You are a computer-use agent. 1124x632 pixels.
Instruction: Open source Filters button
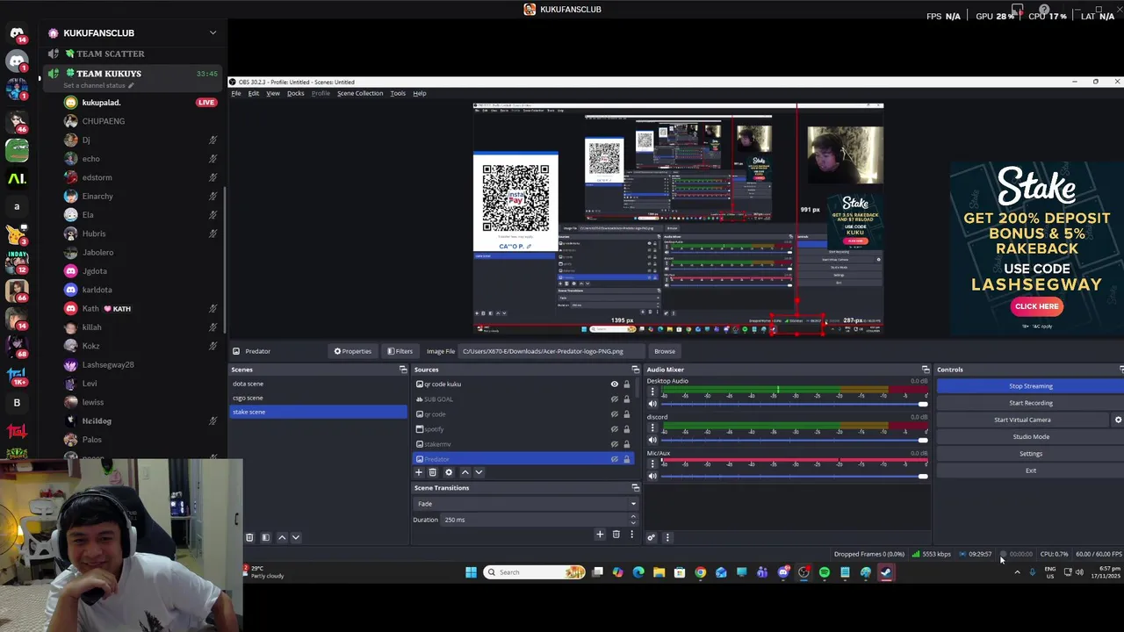pyautogui.click(x=399, y=351)
